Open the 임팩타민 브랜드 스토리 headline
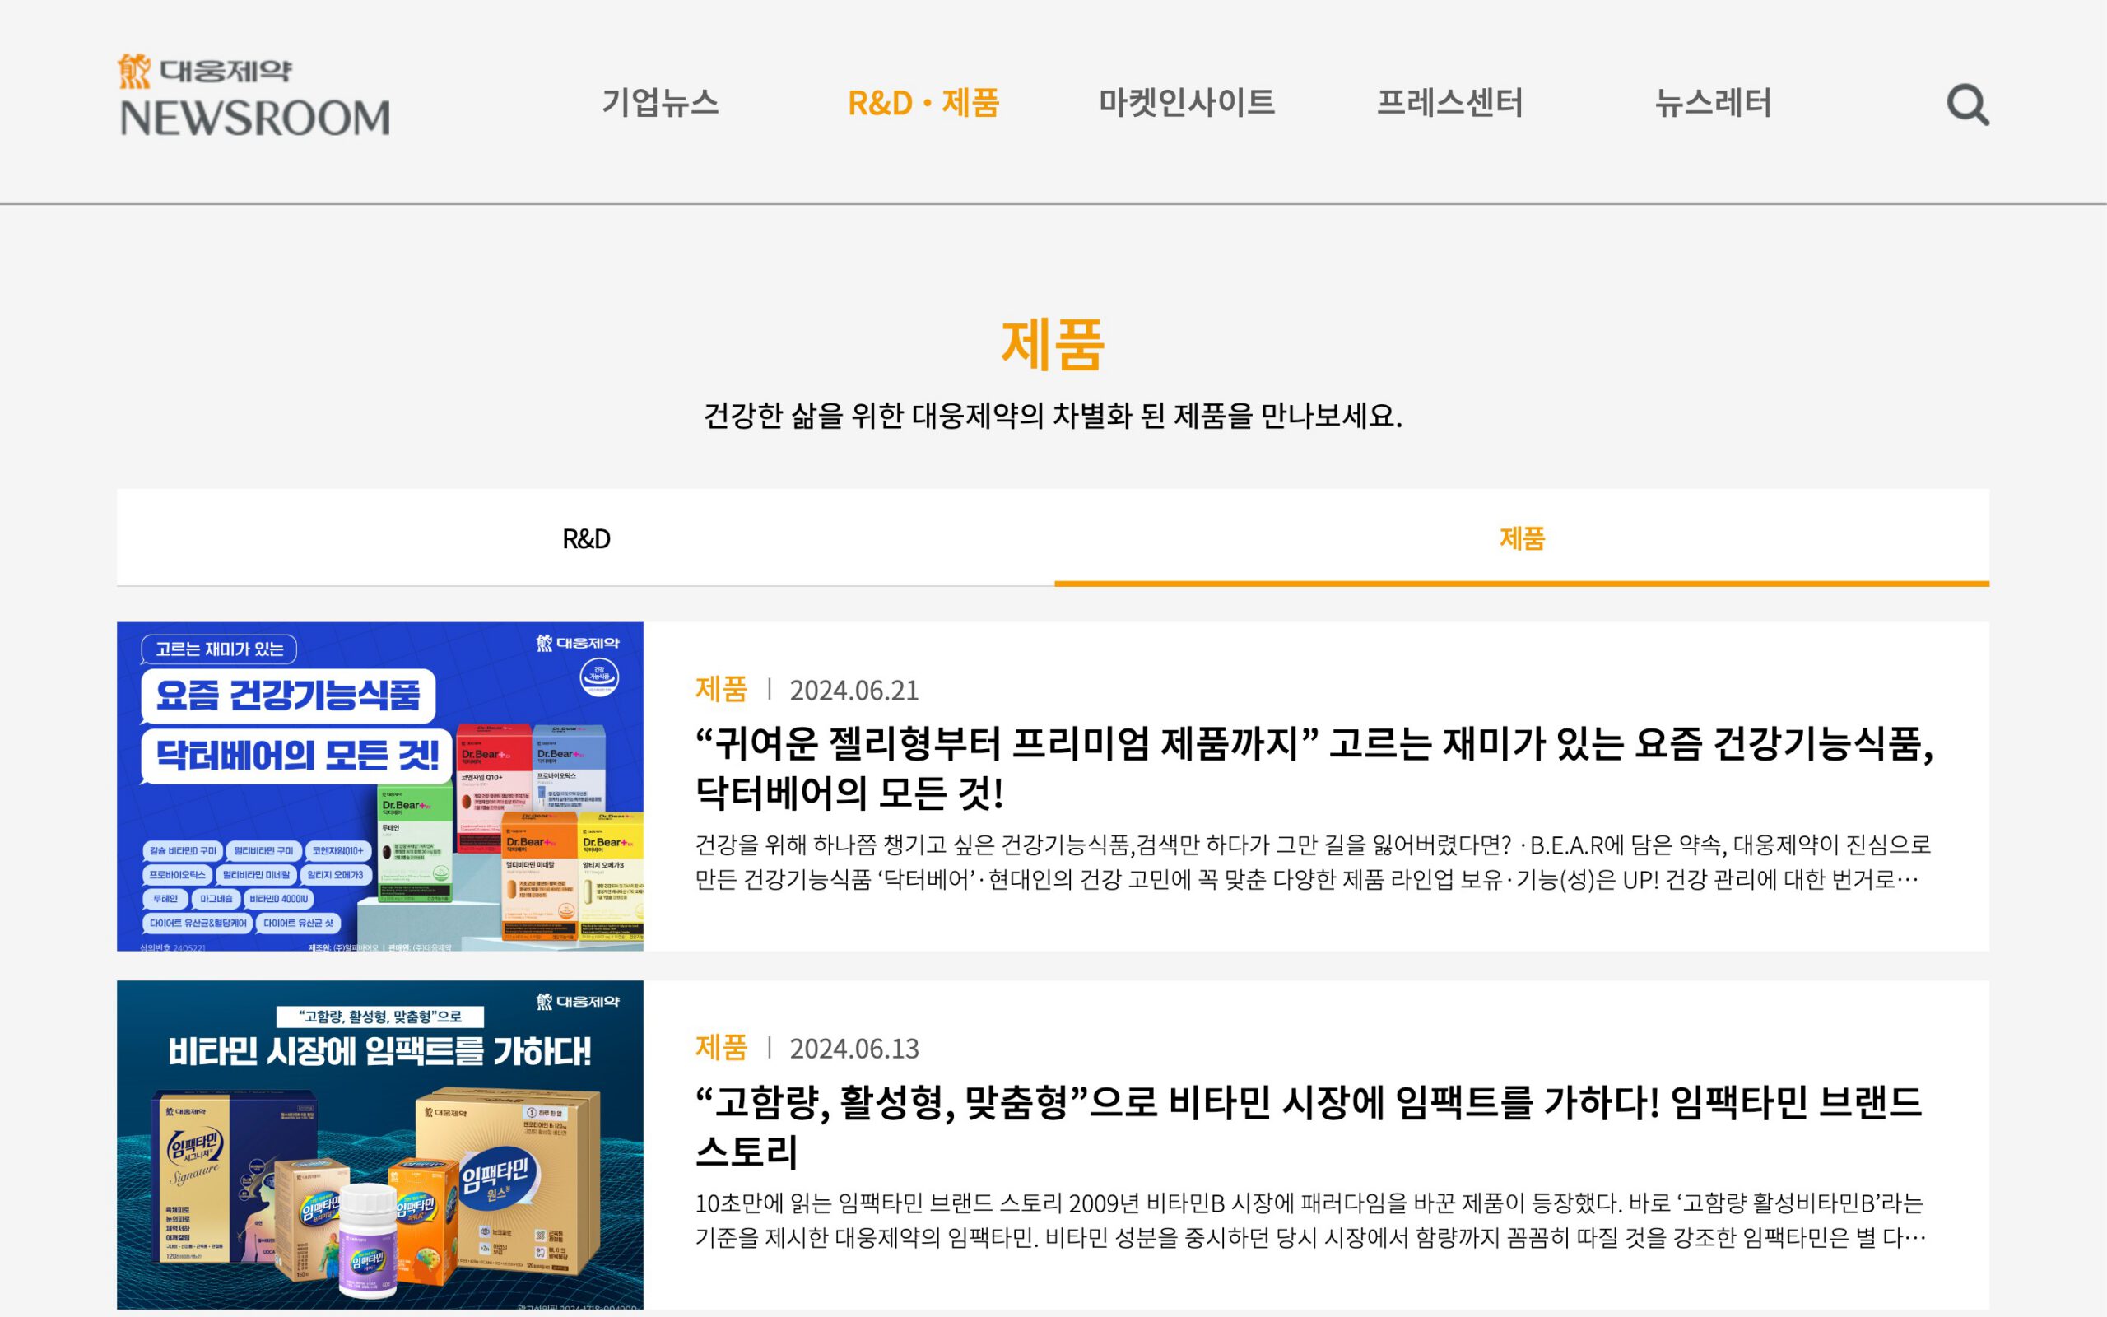 point(1308,1125)
